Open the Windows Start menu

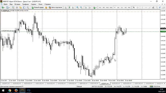(3, 90)
